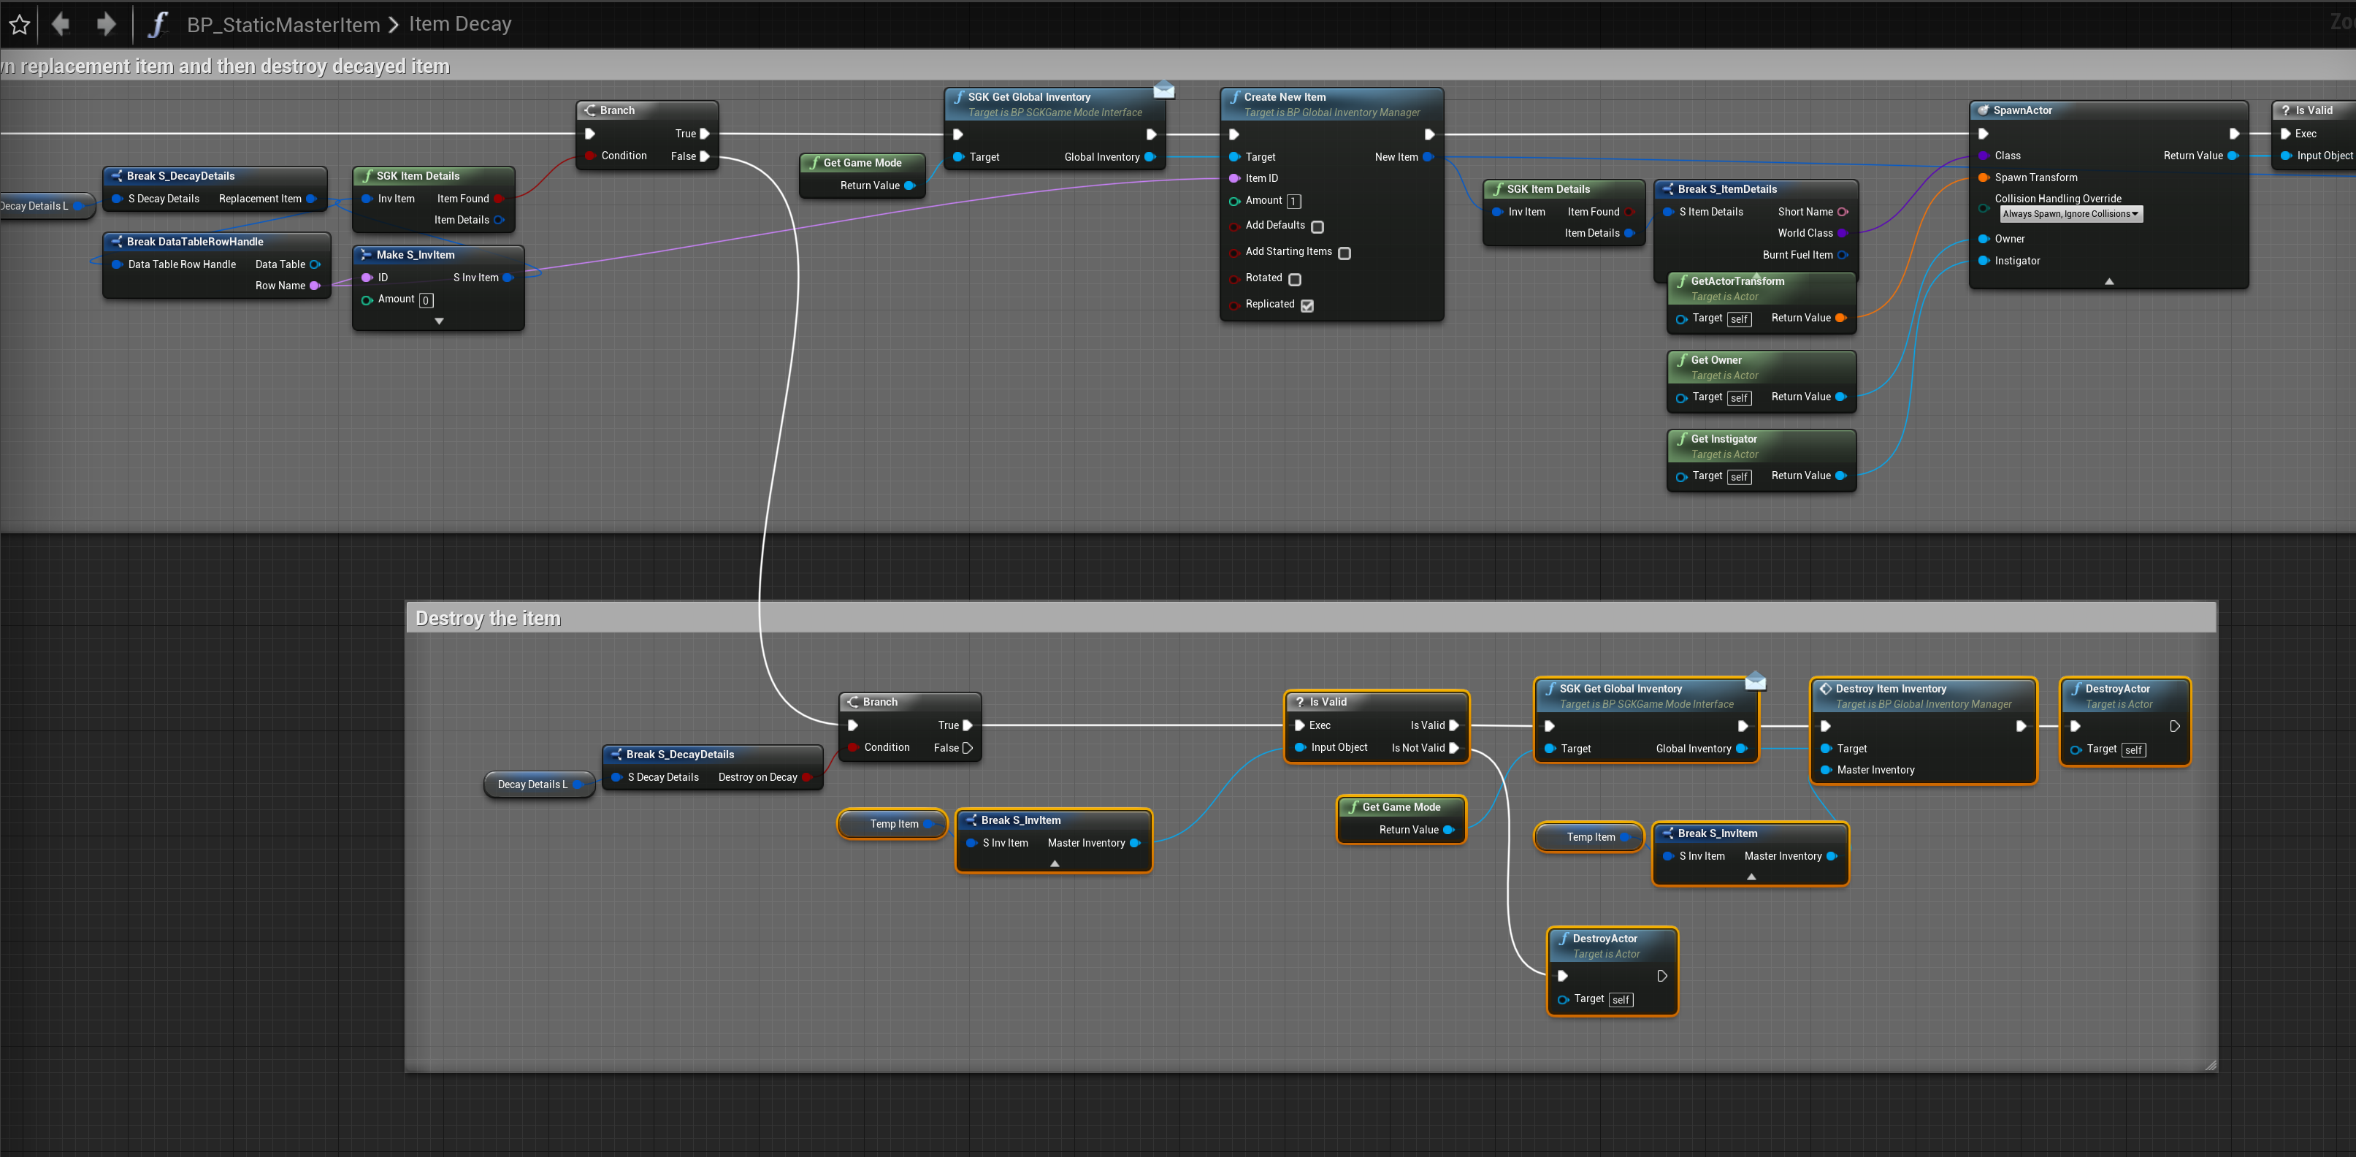
Task: Select Item Decay breadcrumb item
Action: point(460,25)
